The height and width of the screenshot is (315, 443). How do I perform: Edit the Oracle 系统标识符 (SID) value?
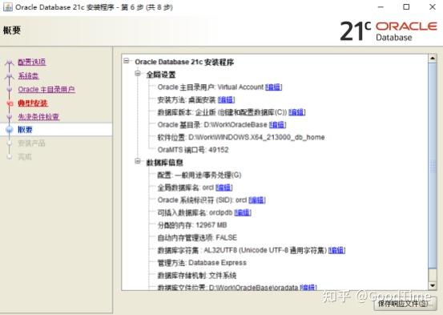coord(257,200)
